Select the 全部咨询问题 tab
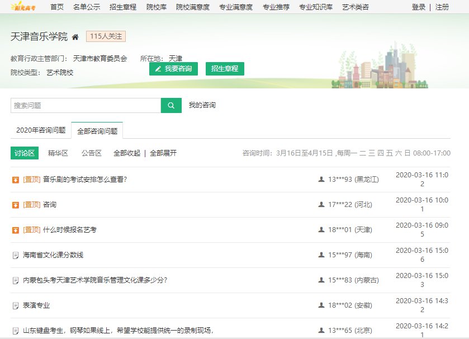This screenshot has height=339, width=469. 97,130
